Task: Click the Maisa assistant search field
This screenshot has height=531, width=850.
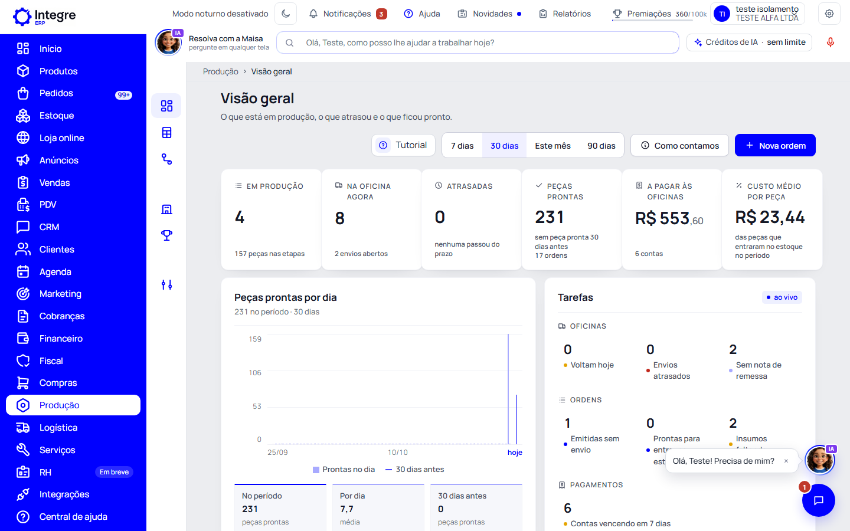Action: [478, 42]
